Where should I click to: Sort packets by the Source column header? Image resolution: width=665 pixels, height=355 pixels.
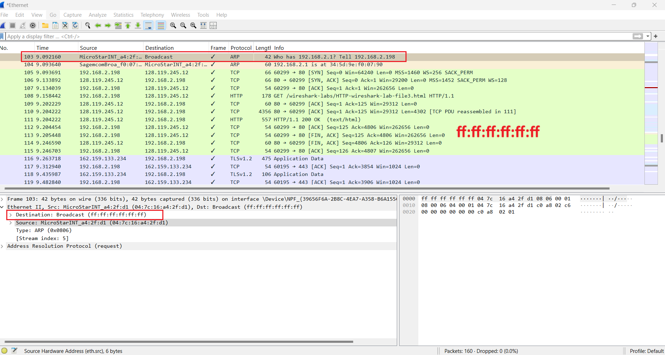pyautogui.click(x=110, y=48)
